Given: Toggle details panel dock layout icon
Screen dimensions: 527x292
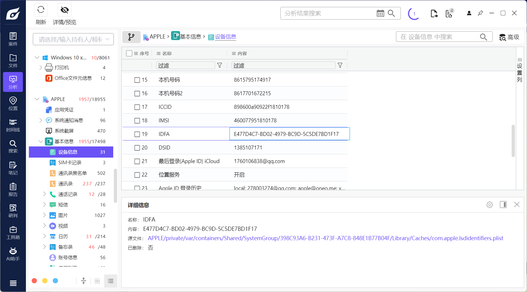Looking at the screenshot, I should tap(503, 205).
